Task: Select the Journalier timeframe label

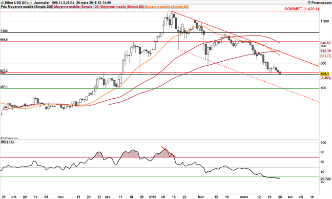Action: point(42,2)
